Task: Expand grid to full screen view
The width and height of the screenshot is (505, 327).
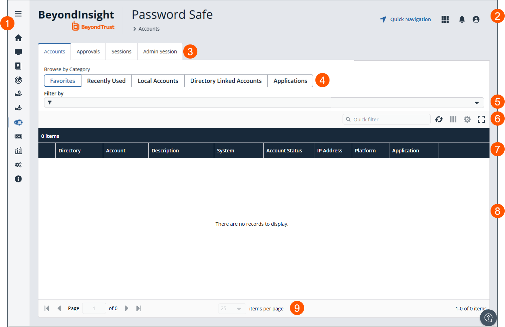Action: click(x=481, y=119)
